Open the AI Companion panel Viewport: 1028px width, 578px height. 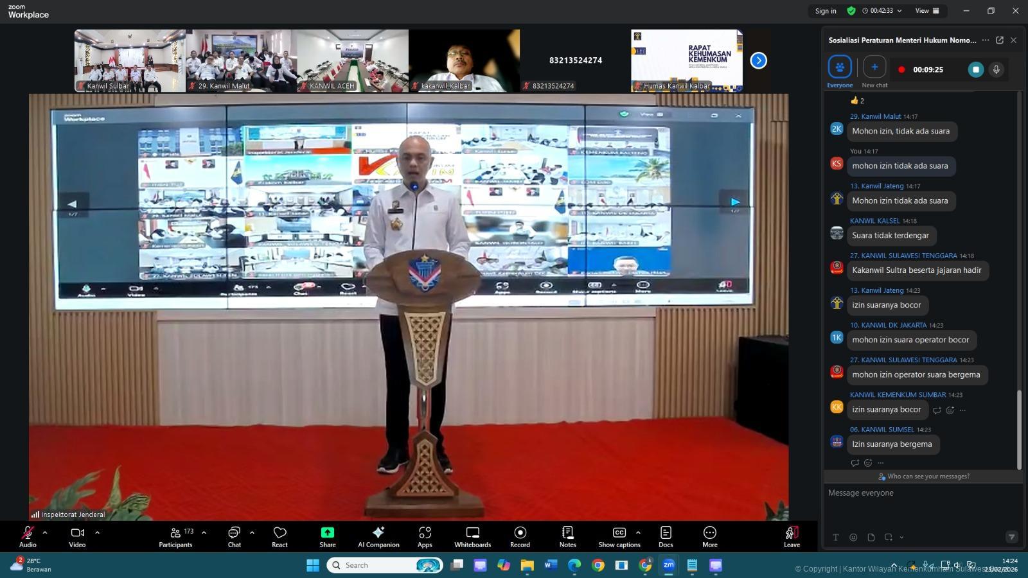(378, 536)
